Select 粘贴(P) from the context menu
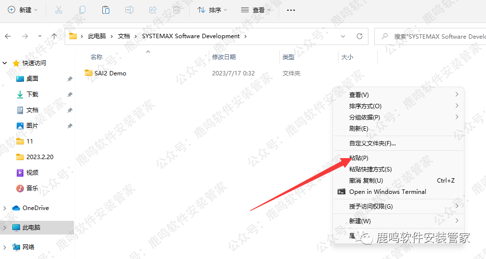Viewport: 486px width, 259px height. pos(359,158)
